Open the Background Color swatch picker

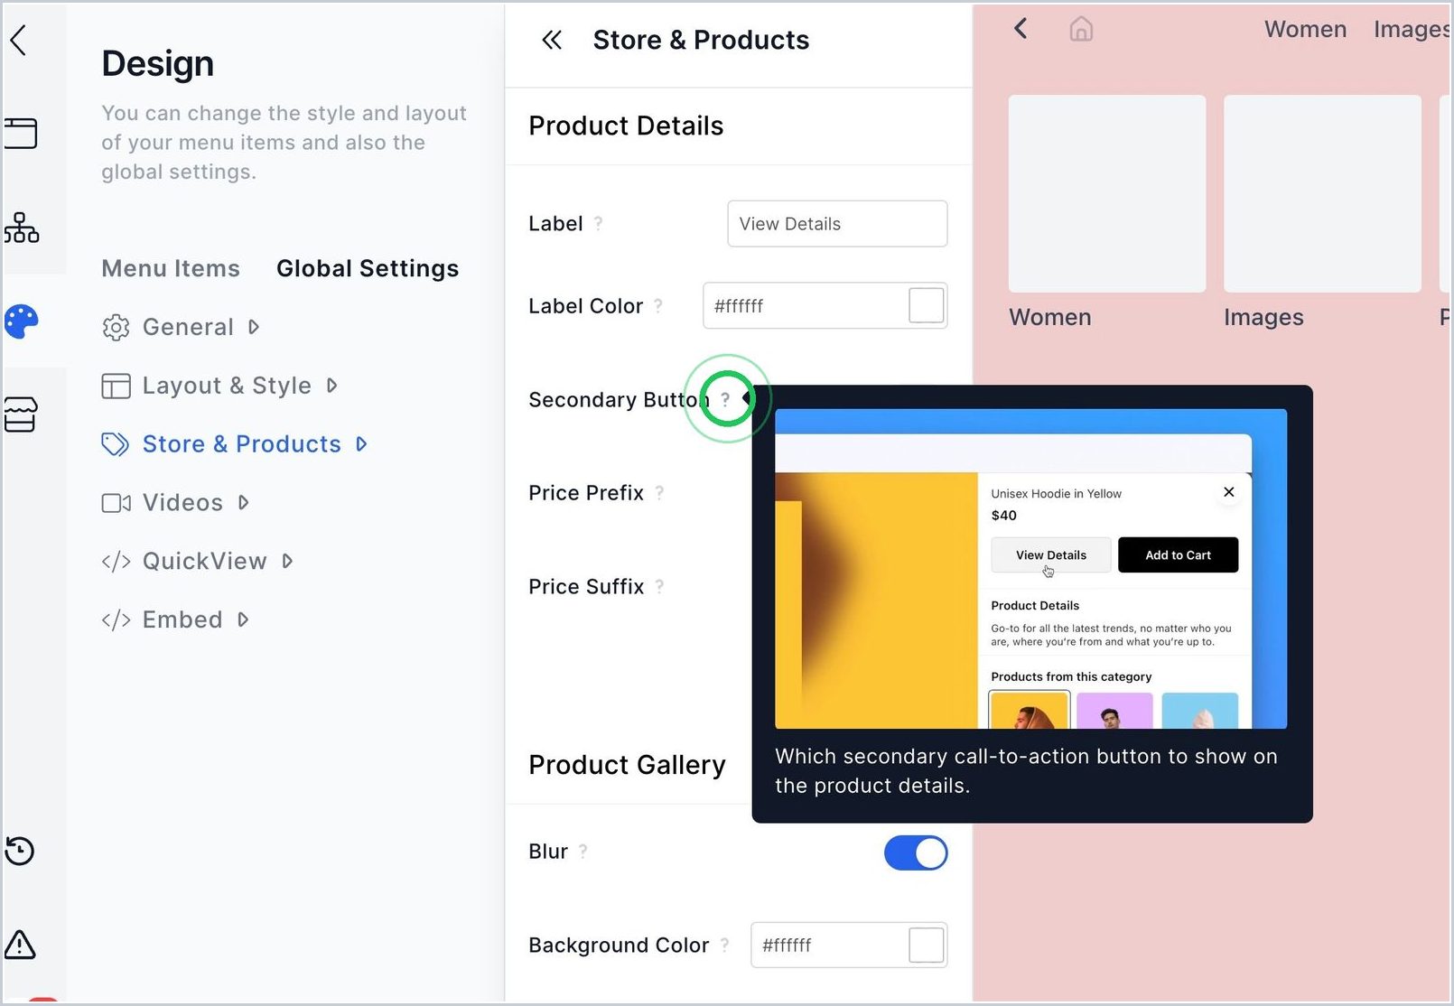[926, 945]
